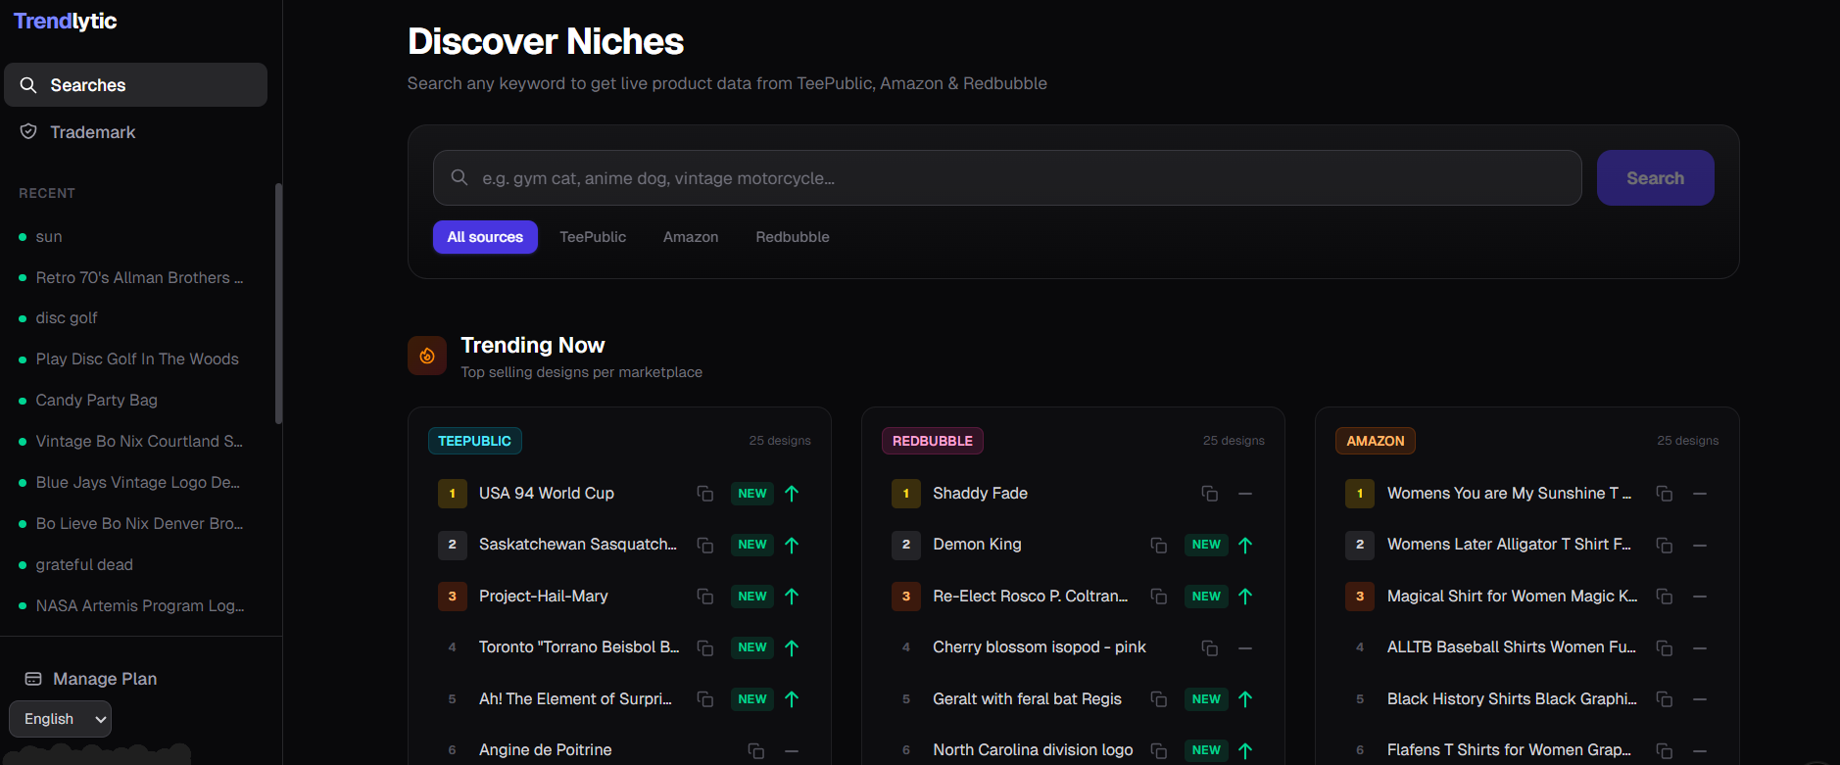The width and height of the screenshot is (1840, 765).
Task: Copy the Shaddy Fade design name
Action: 1209,494
